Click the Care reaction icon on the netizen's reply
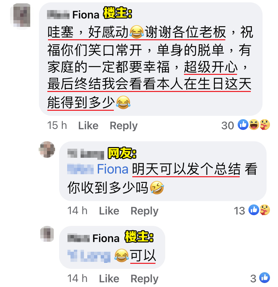The image size is (278, 287). 265,210
